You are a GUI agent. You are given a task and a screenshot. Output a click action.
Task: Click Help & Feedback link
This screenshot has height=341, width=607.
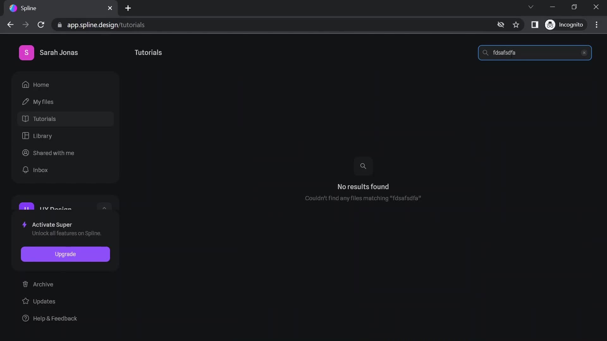[55, 319]
